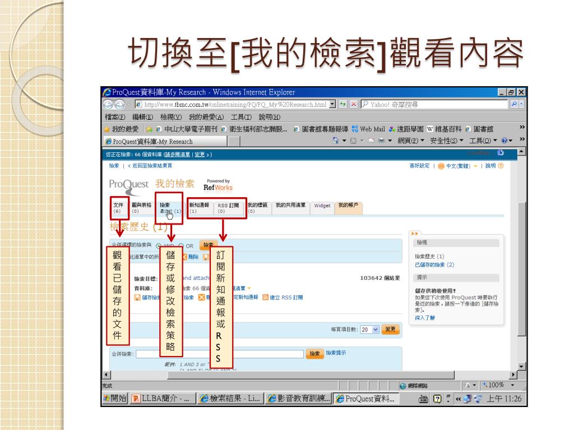This screenshot has width=574, height=430.
Task: Click the feeds icon in command bar
Action: tap(353, 141)
